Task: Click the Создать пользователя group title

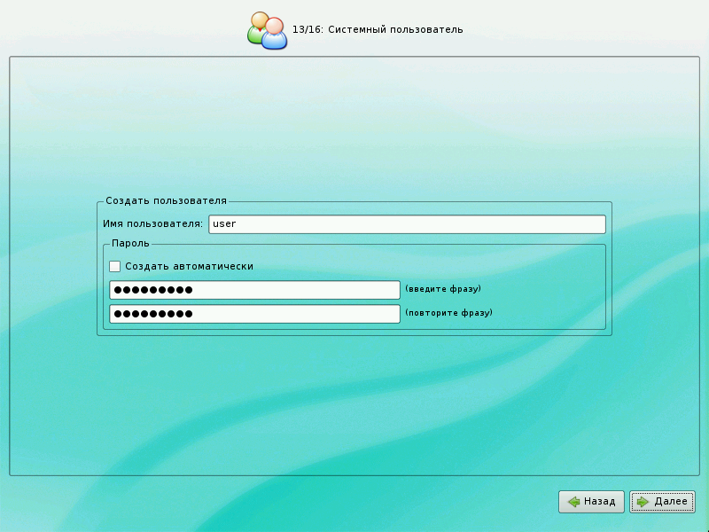Action: pyautogui.click(x=166, y=201)
